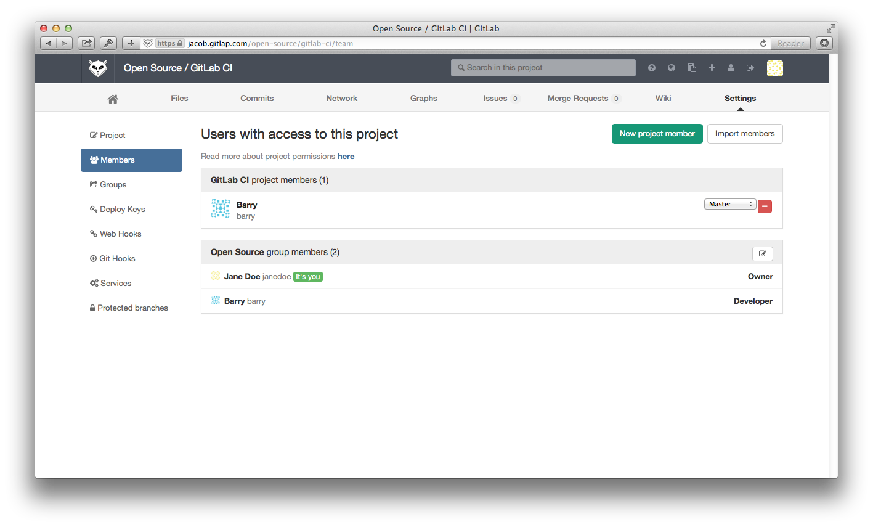This screenshot has width=873, height=527.
Task: Follow the project permissions 'here' link
Action: point(346,156)
